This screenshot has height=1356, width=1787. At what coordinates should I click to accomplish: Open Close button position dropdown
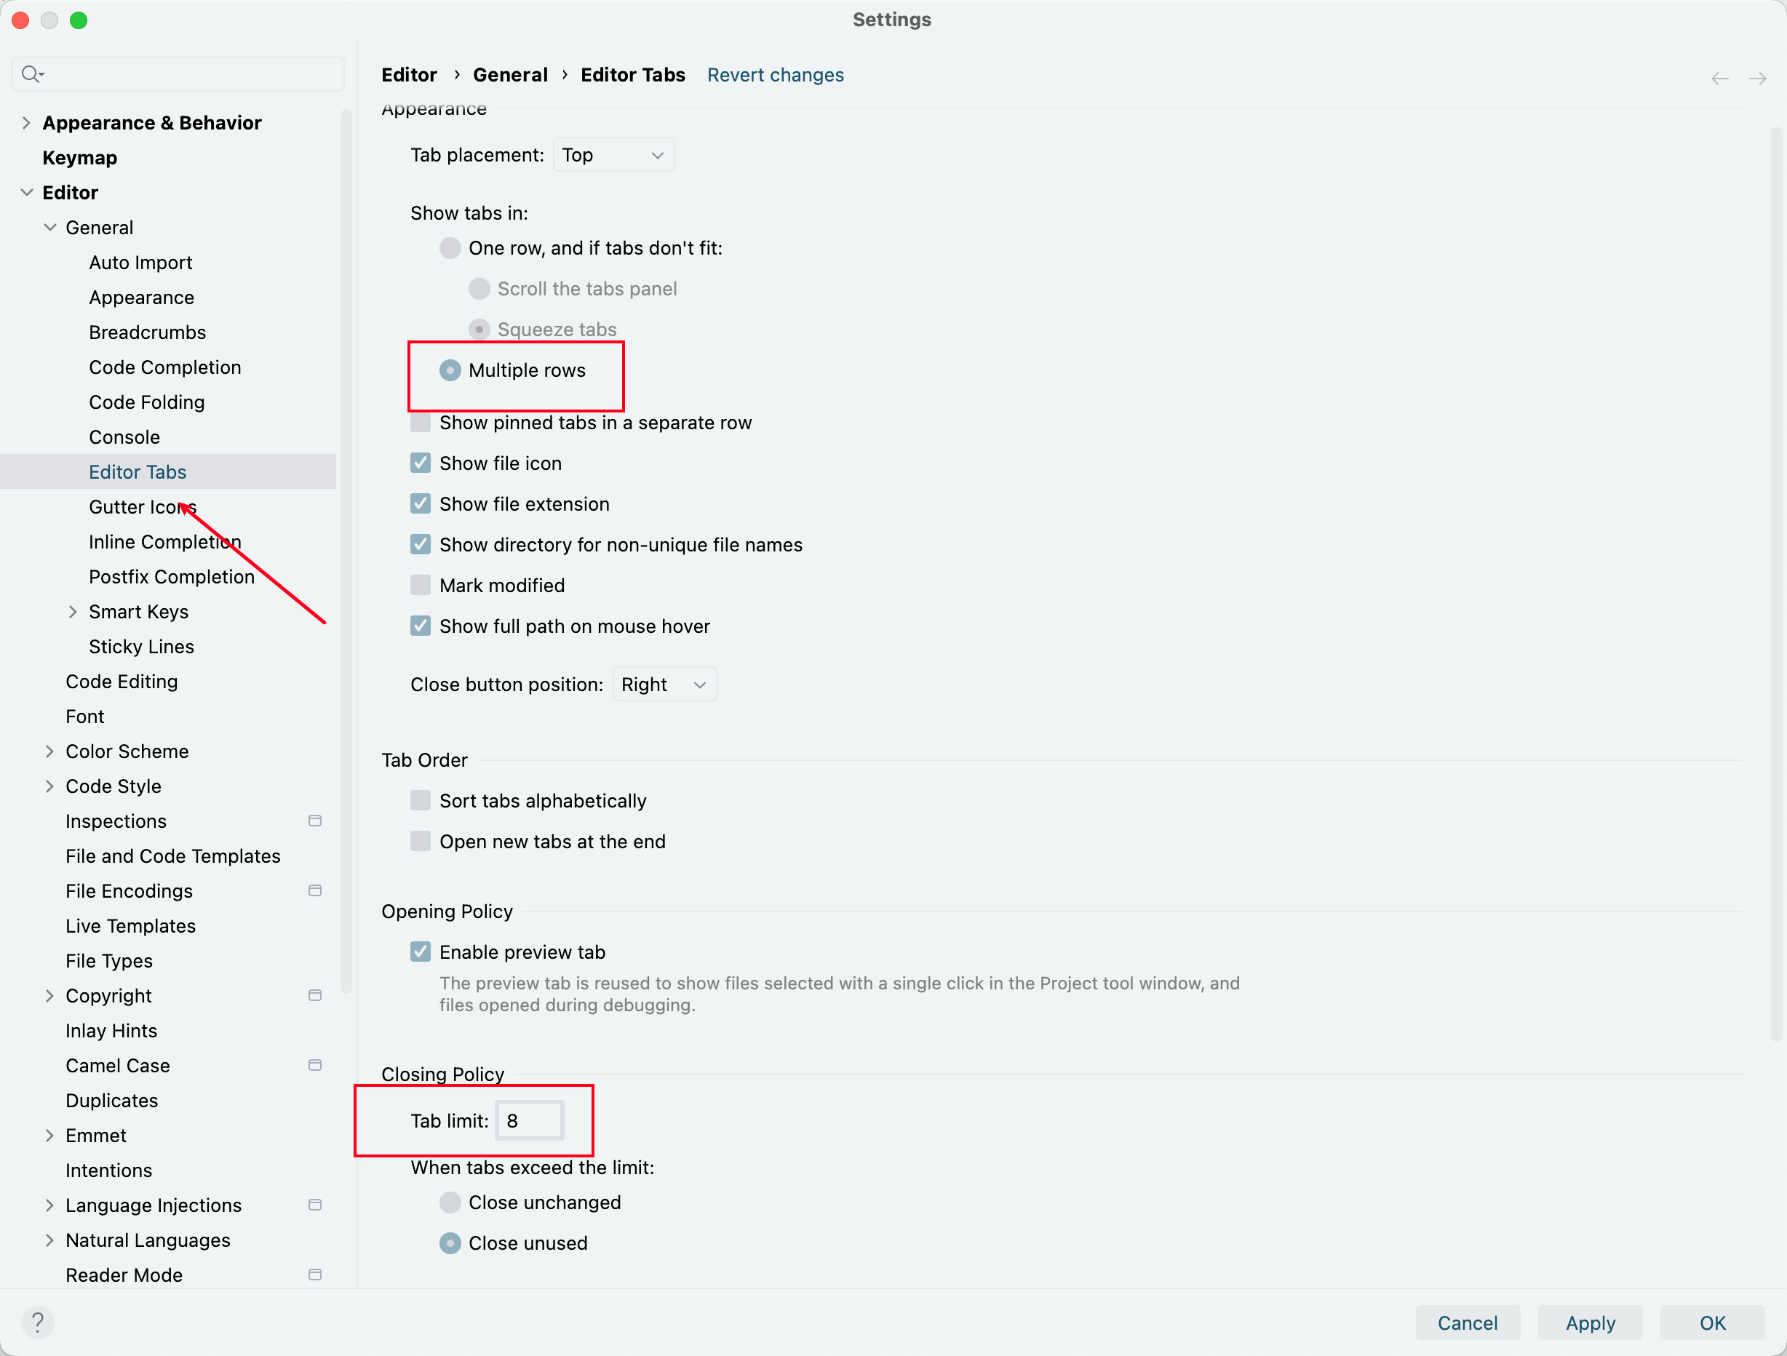point(664,684)
